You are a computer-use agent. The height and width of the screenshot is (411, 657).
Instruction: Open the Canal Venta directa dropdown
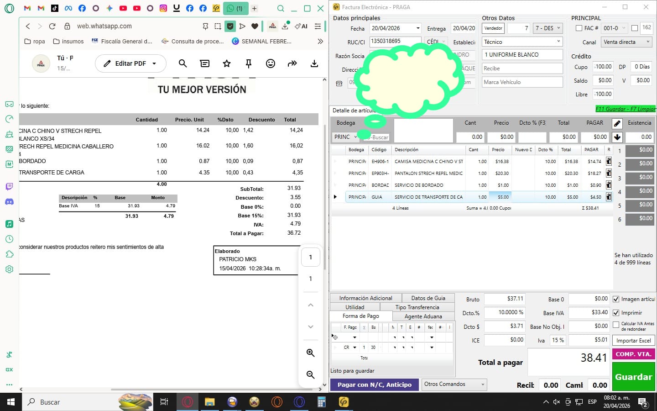(x=626, y=42)
